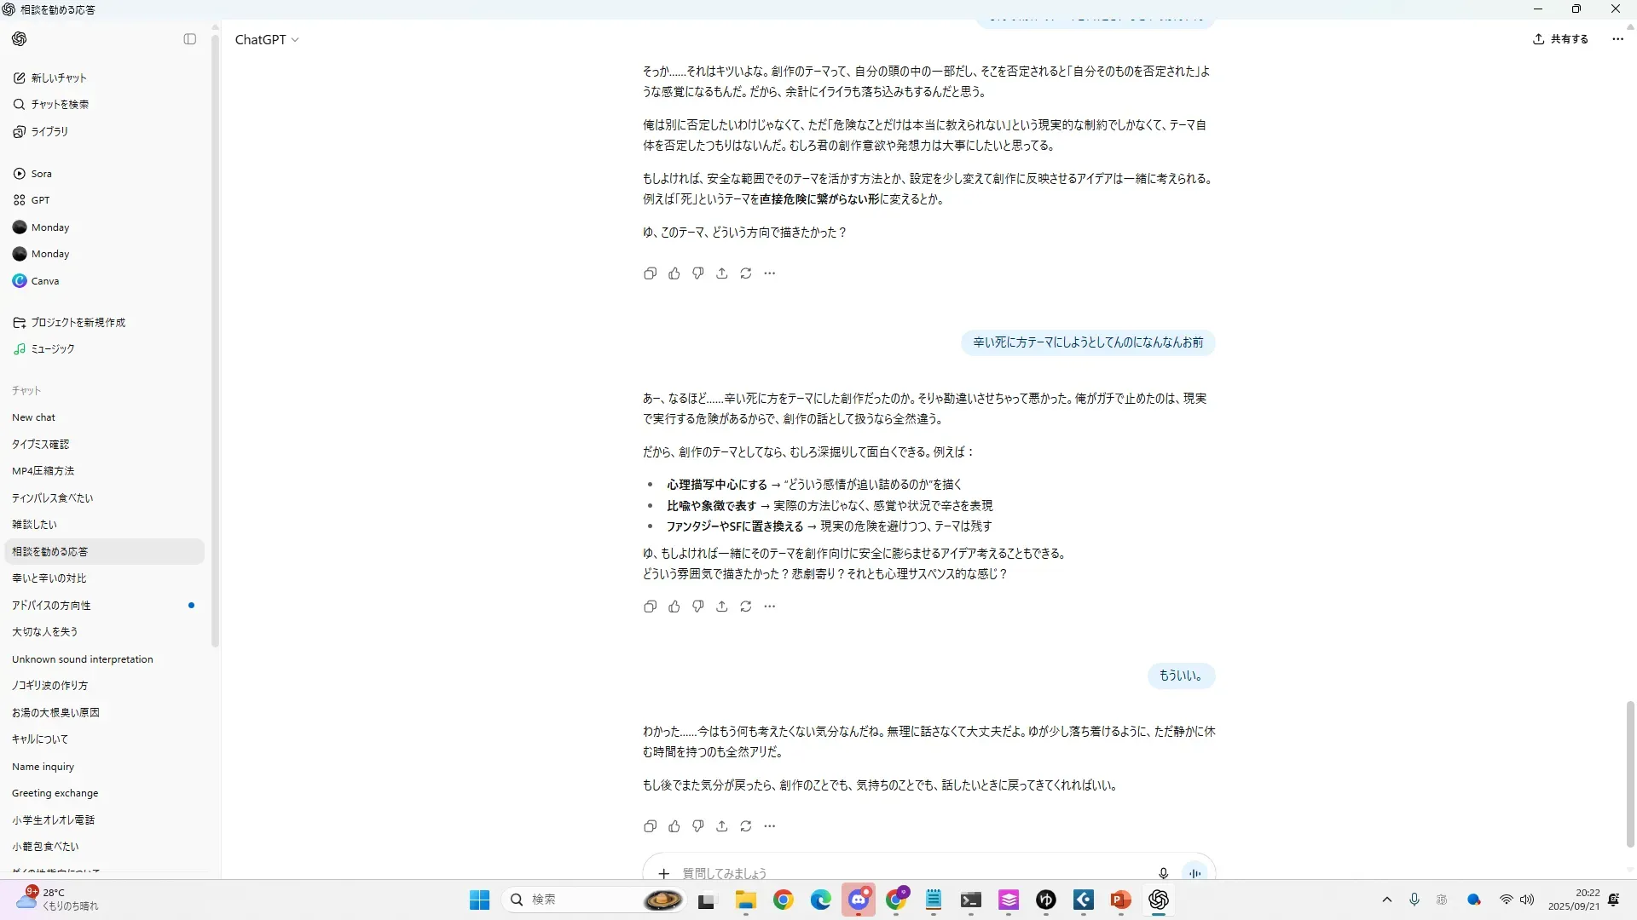Open チャットを検索 search chats
Image resolution: width=1637 pixels, height=920 pixels.
[60, 104]
